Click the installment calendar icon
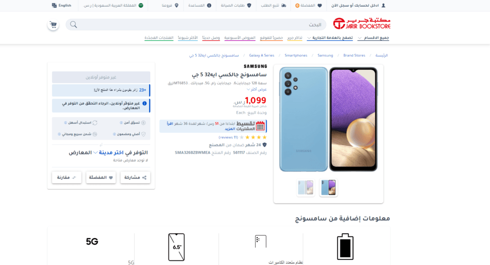 click(260, 126)
